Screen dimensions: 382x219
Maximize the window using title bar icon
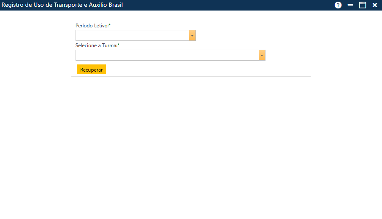click(x=362, y=5)
